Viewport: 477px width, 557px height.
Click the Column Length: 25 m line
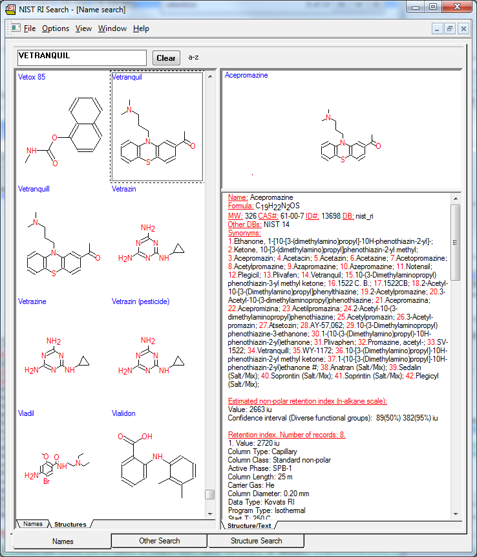pyautogui.click(x=260, y=477)
